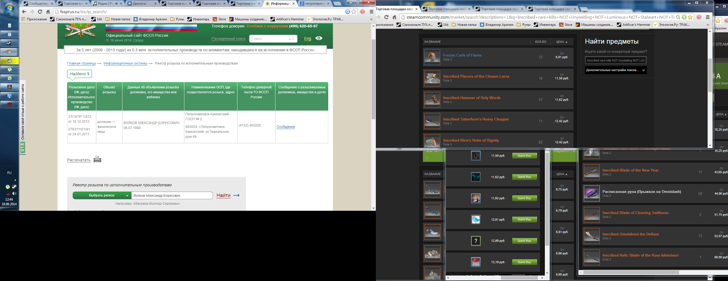This screenshot has height=281, width=728.
Task: Click the printer icon beside Распечатать
Action: click(x=97, y=159)
